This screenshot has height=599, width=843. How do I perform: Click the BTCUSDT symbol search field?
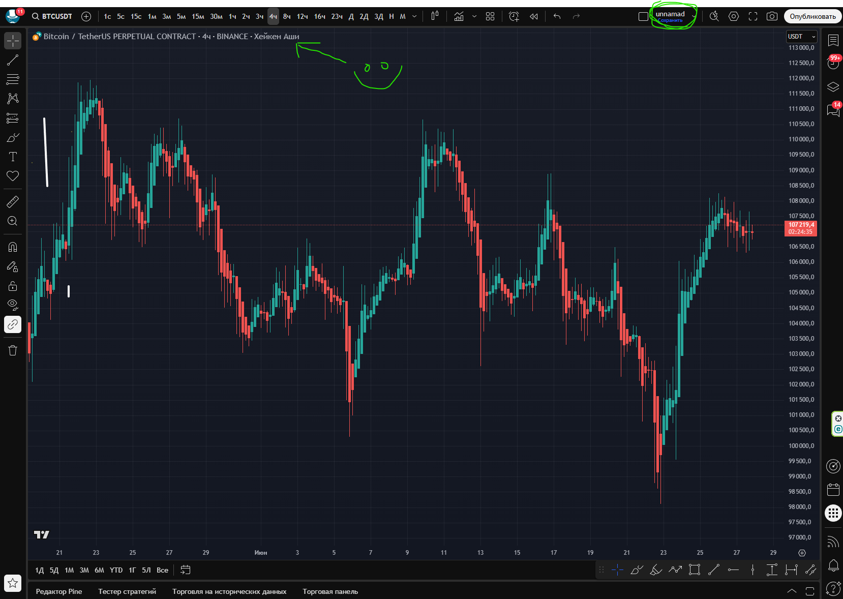coord(52,16)
